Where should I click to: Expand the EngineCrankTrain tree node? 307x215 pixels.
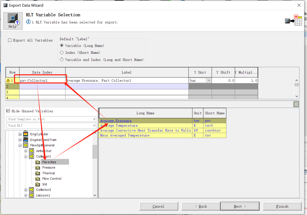click(x=20, y=140)
